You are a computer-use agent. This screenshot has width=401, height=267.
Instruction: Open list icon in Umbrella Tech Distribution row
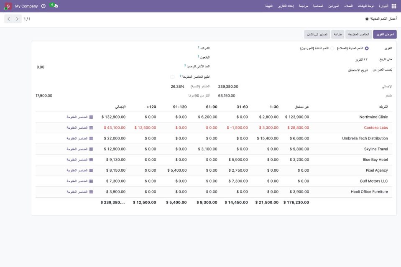point(91,138)
